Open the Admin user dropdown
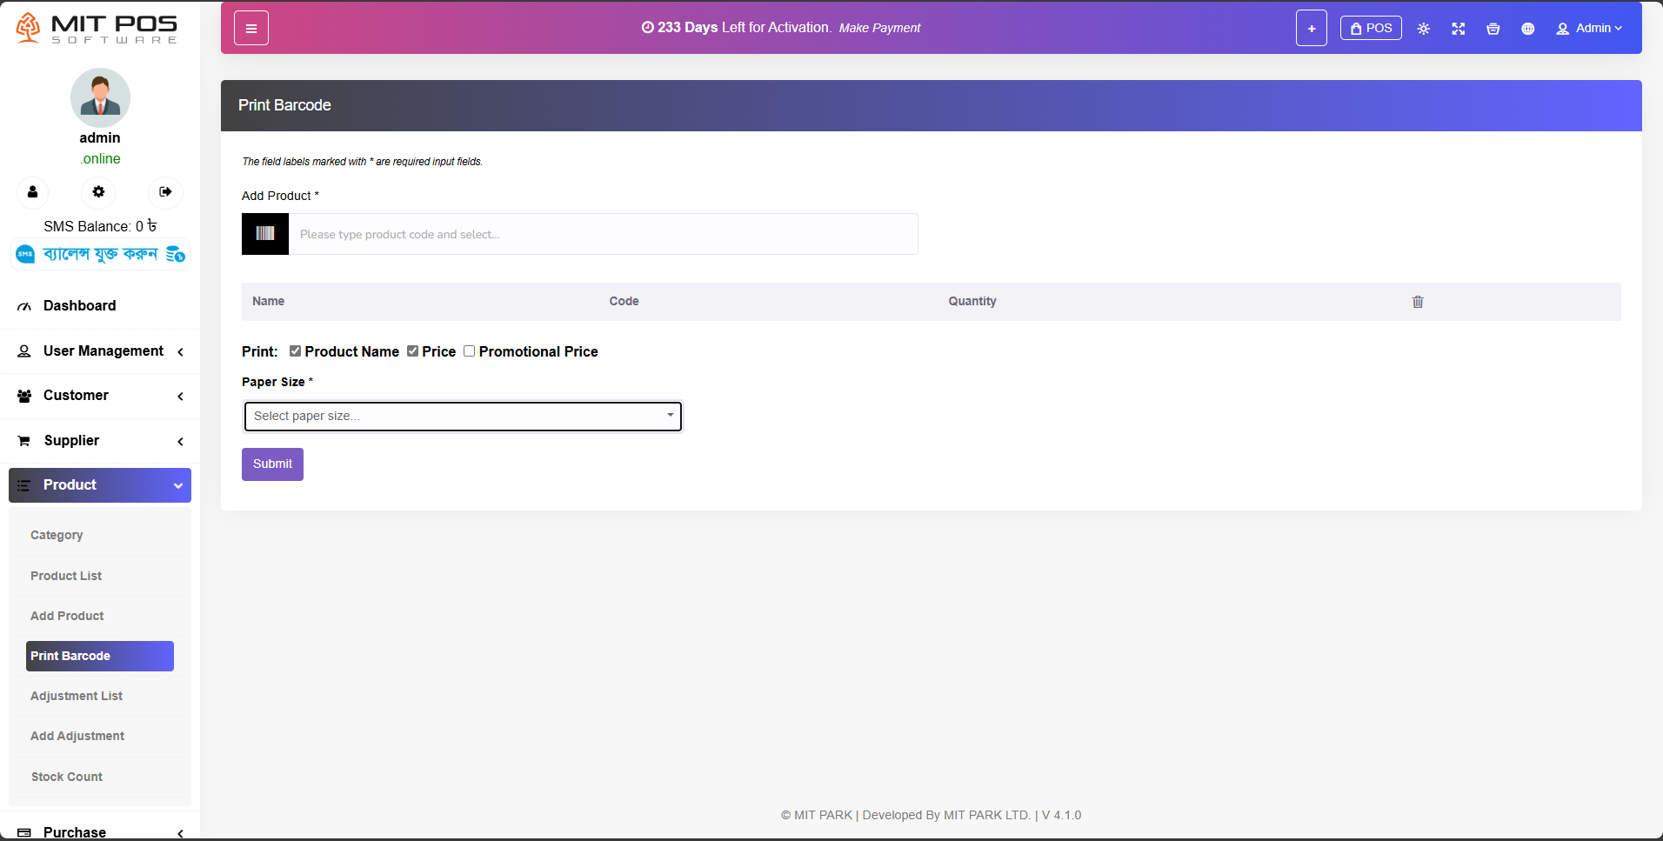Viewport: 1663px width, 841px height. pos(1589,29)
